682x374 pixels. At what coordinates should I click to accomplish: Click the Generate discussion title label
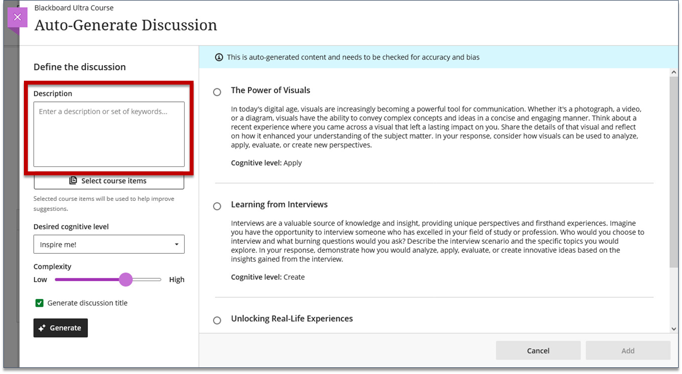coord(87,303)
